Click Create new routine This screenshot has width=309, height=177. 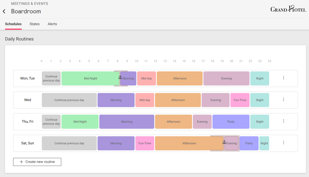[37, 162]
